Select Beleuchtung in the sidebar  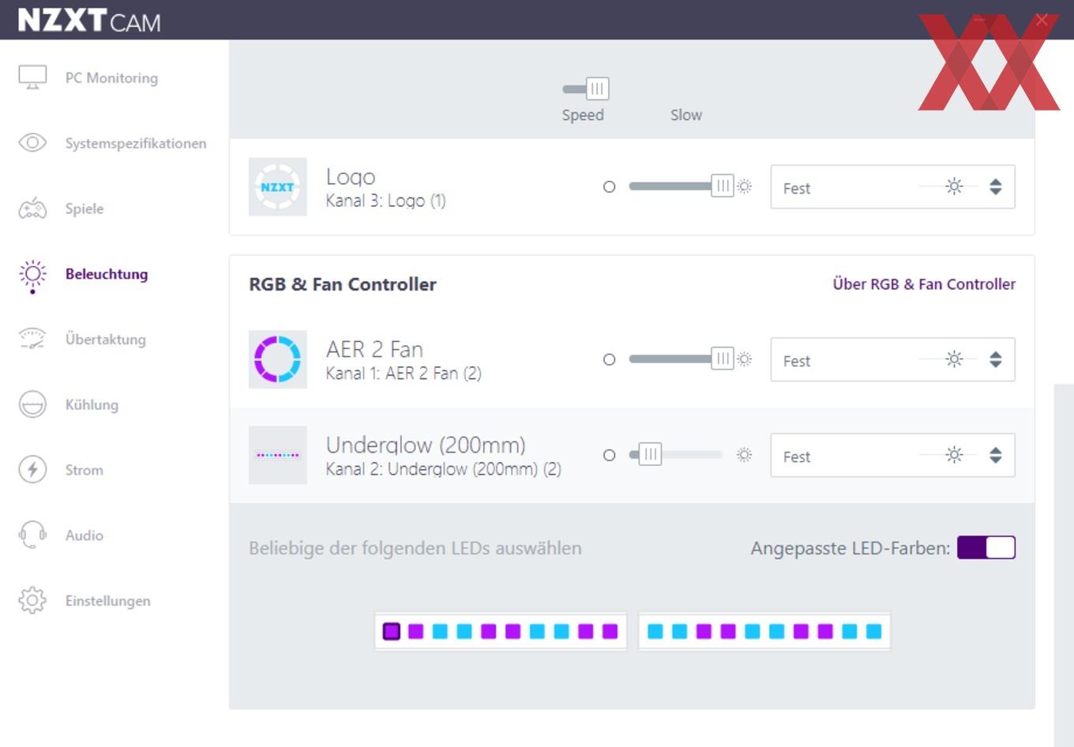107,274
